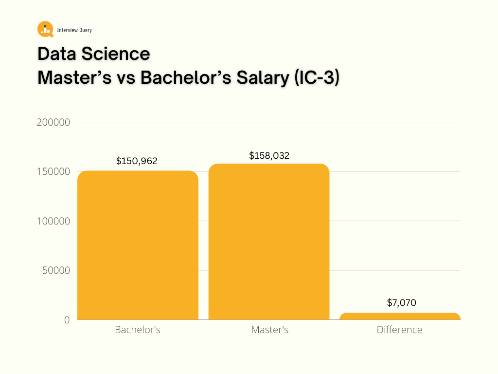Click the "Master's" x-axis label
The width and height of the screenshot is (498, 374).
point(270,330)
